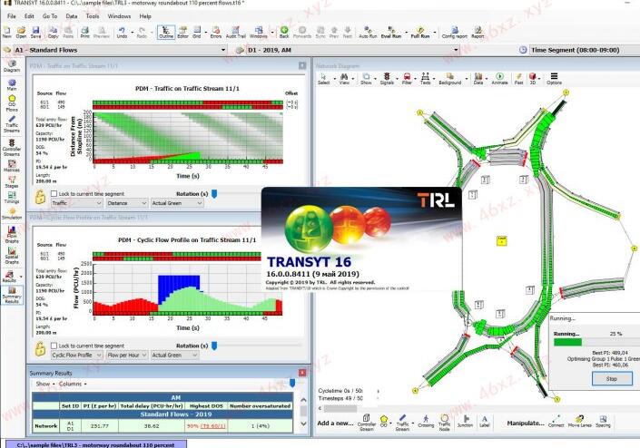Start an Eval Run

coord(391,33)
